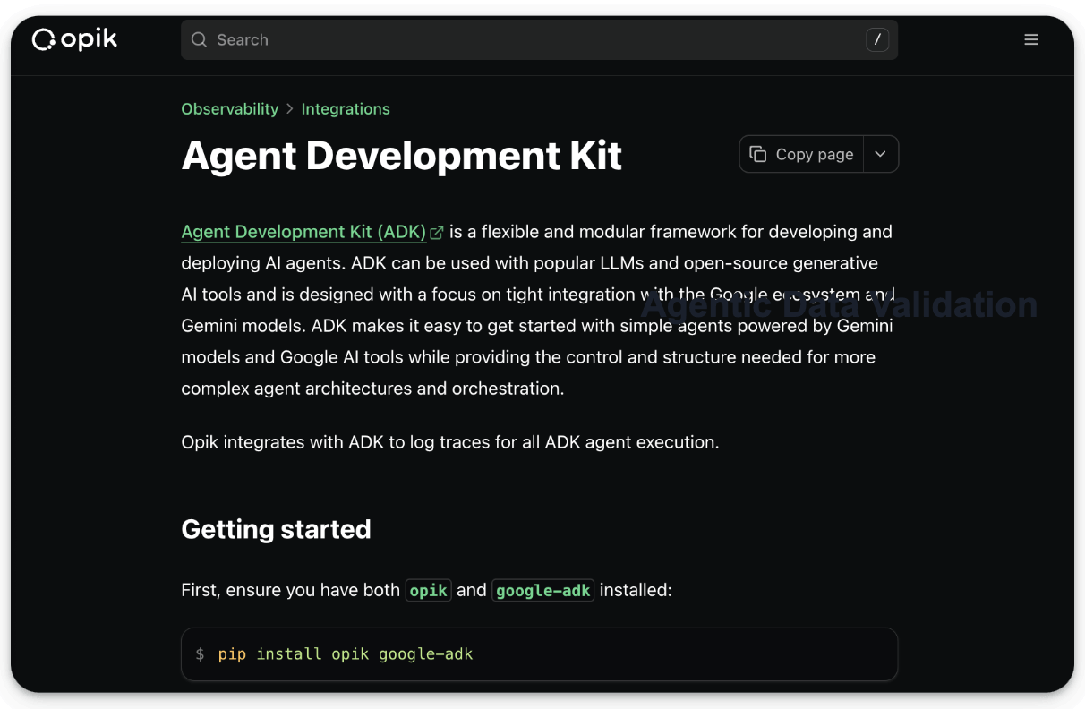This screenshot has width=1085, height=709.
Task: Click the google-adk inline code tag
Action: (x=543, y=590)
